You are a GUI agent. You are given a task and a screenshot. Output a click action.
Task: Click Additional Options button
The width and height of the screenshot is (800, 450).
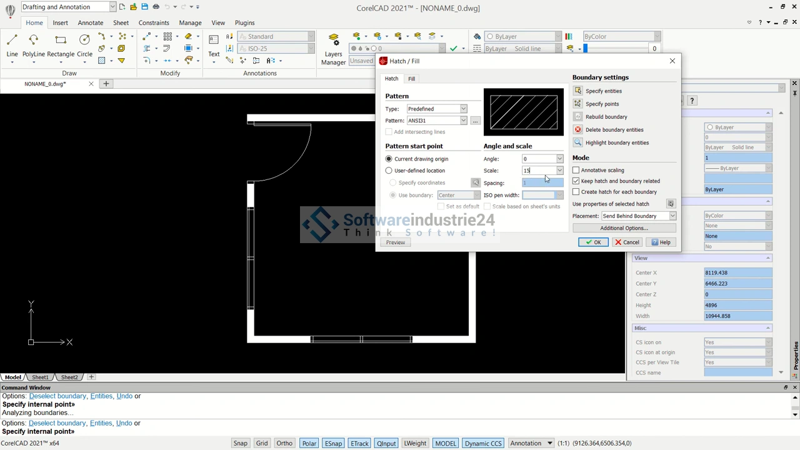click(x=624, y=228)
